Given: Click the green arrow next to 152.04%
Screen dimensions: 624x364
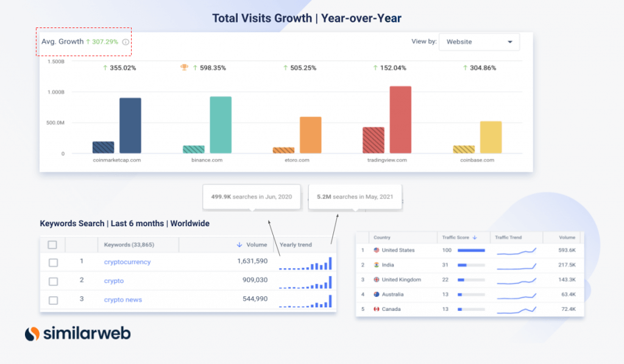Looking at the screenshot, I should pos(375,68).
